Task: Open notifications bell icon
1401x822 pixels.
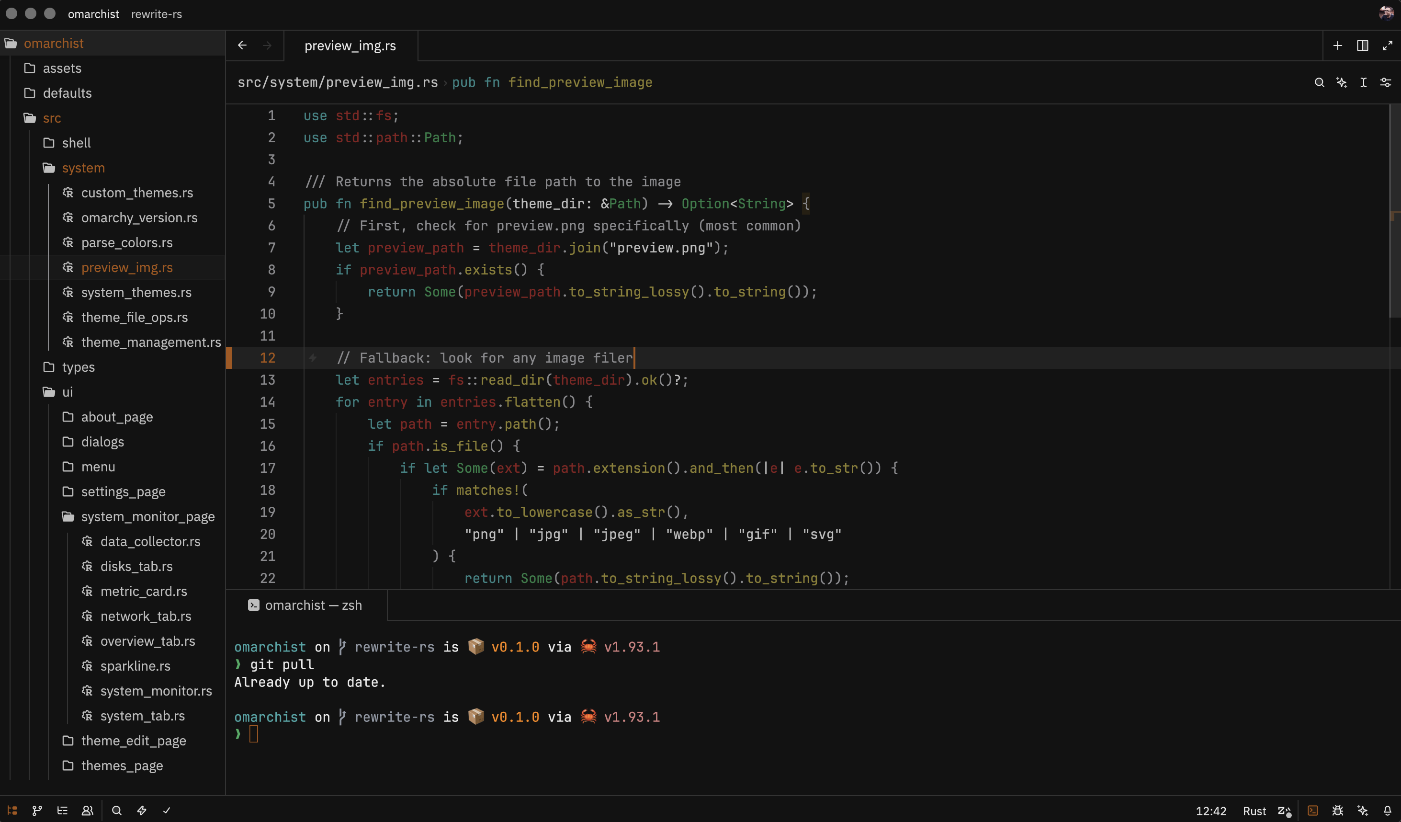Action: pos(1388,811)
